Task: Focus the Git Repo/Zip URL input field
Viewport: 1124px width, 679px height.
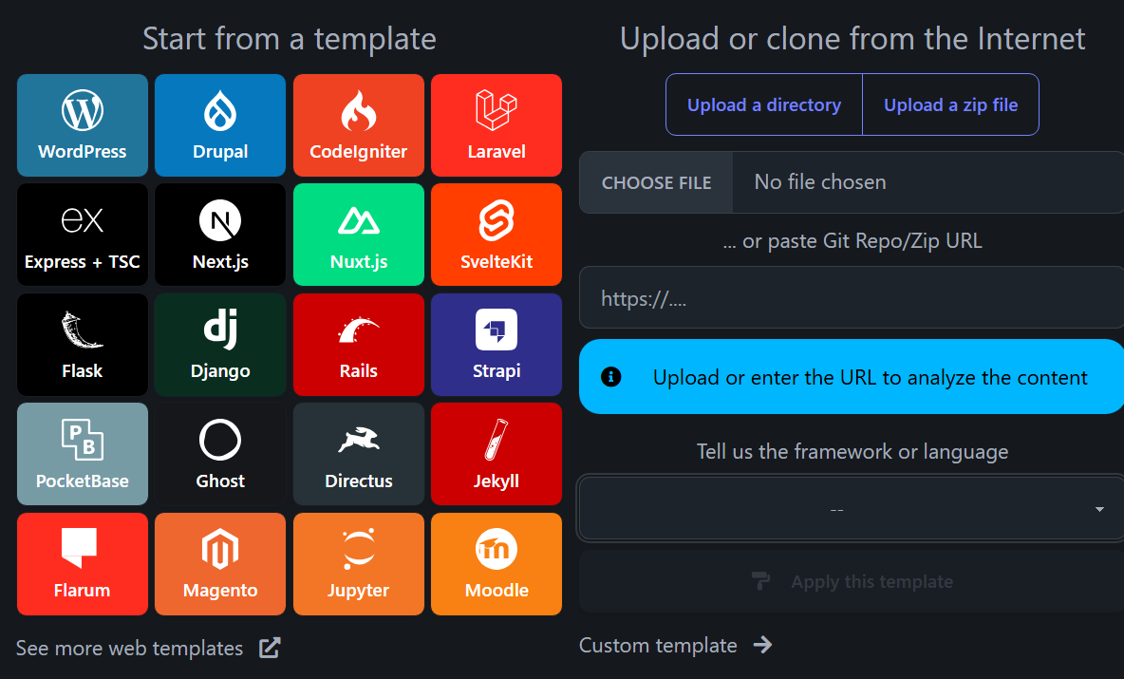Action: [851, 298]
